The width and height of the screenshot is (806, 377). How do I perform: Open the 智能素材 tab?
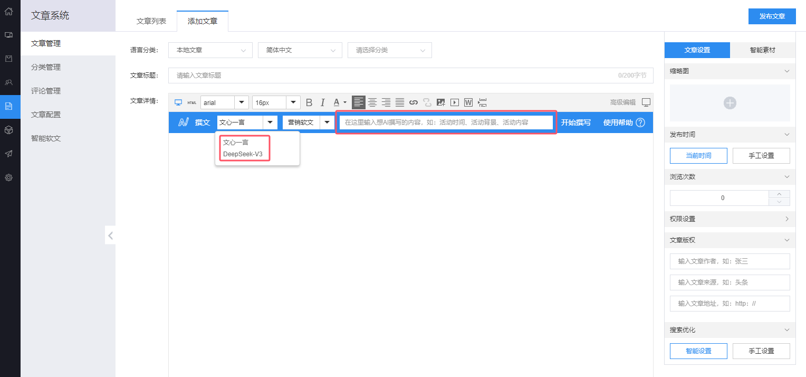pyautogui.click(x=763, y=50)
